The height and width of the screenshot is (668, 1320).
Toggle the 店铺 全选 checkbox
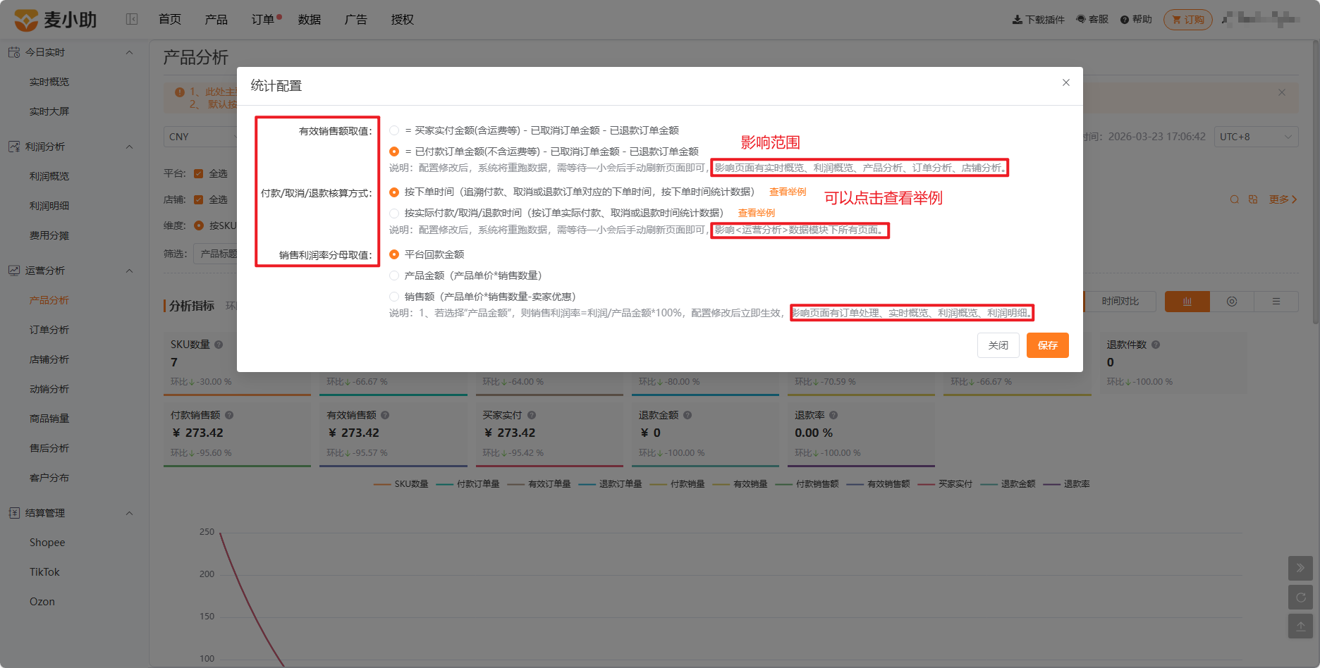[199, 199]
